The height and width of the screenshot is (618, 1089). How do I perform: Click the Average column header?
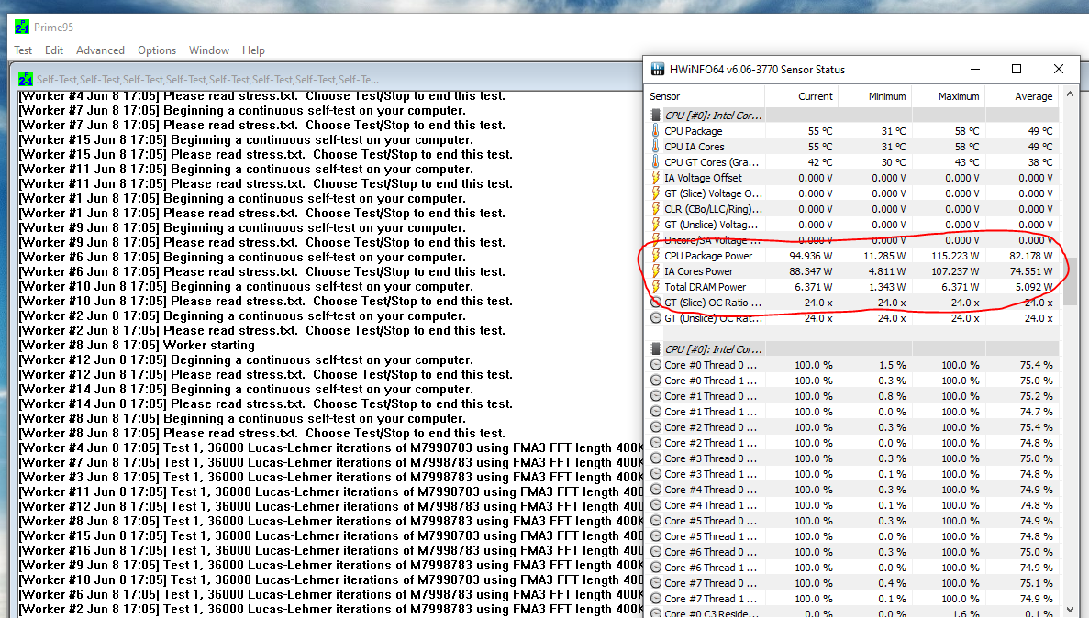click(x=1022, y=96)
